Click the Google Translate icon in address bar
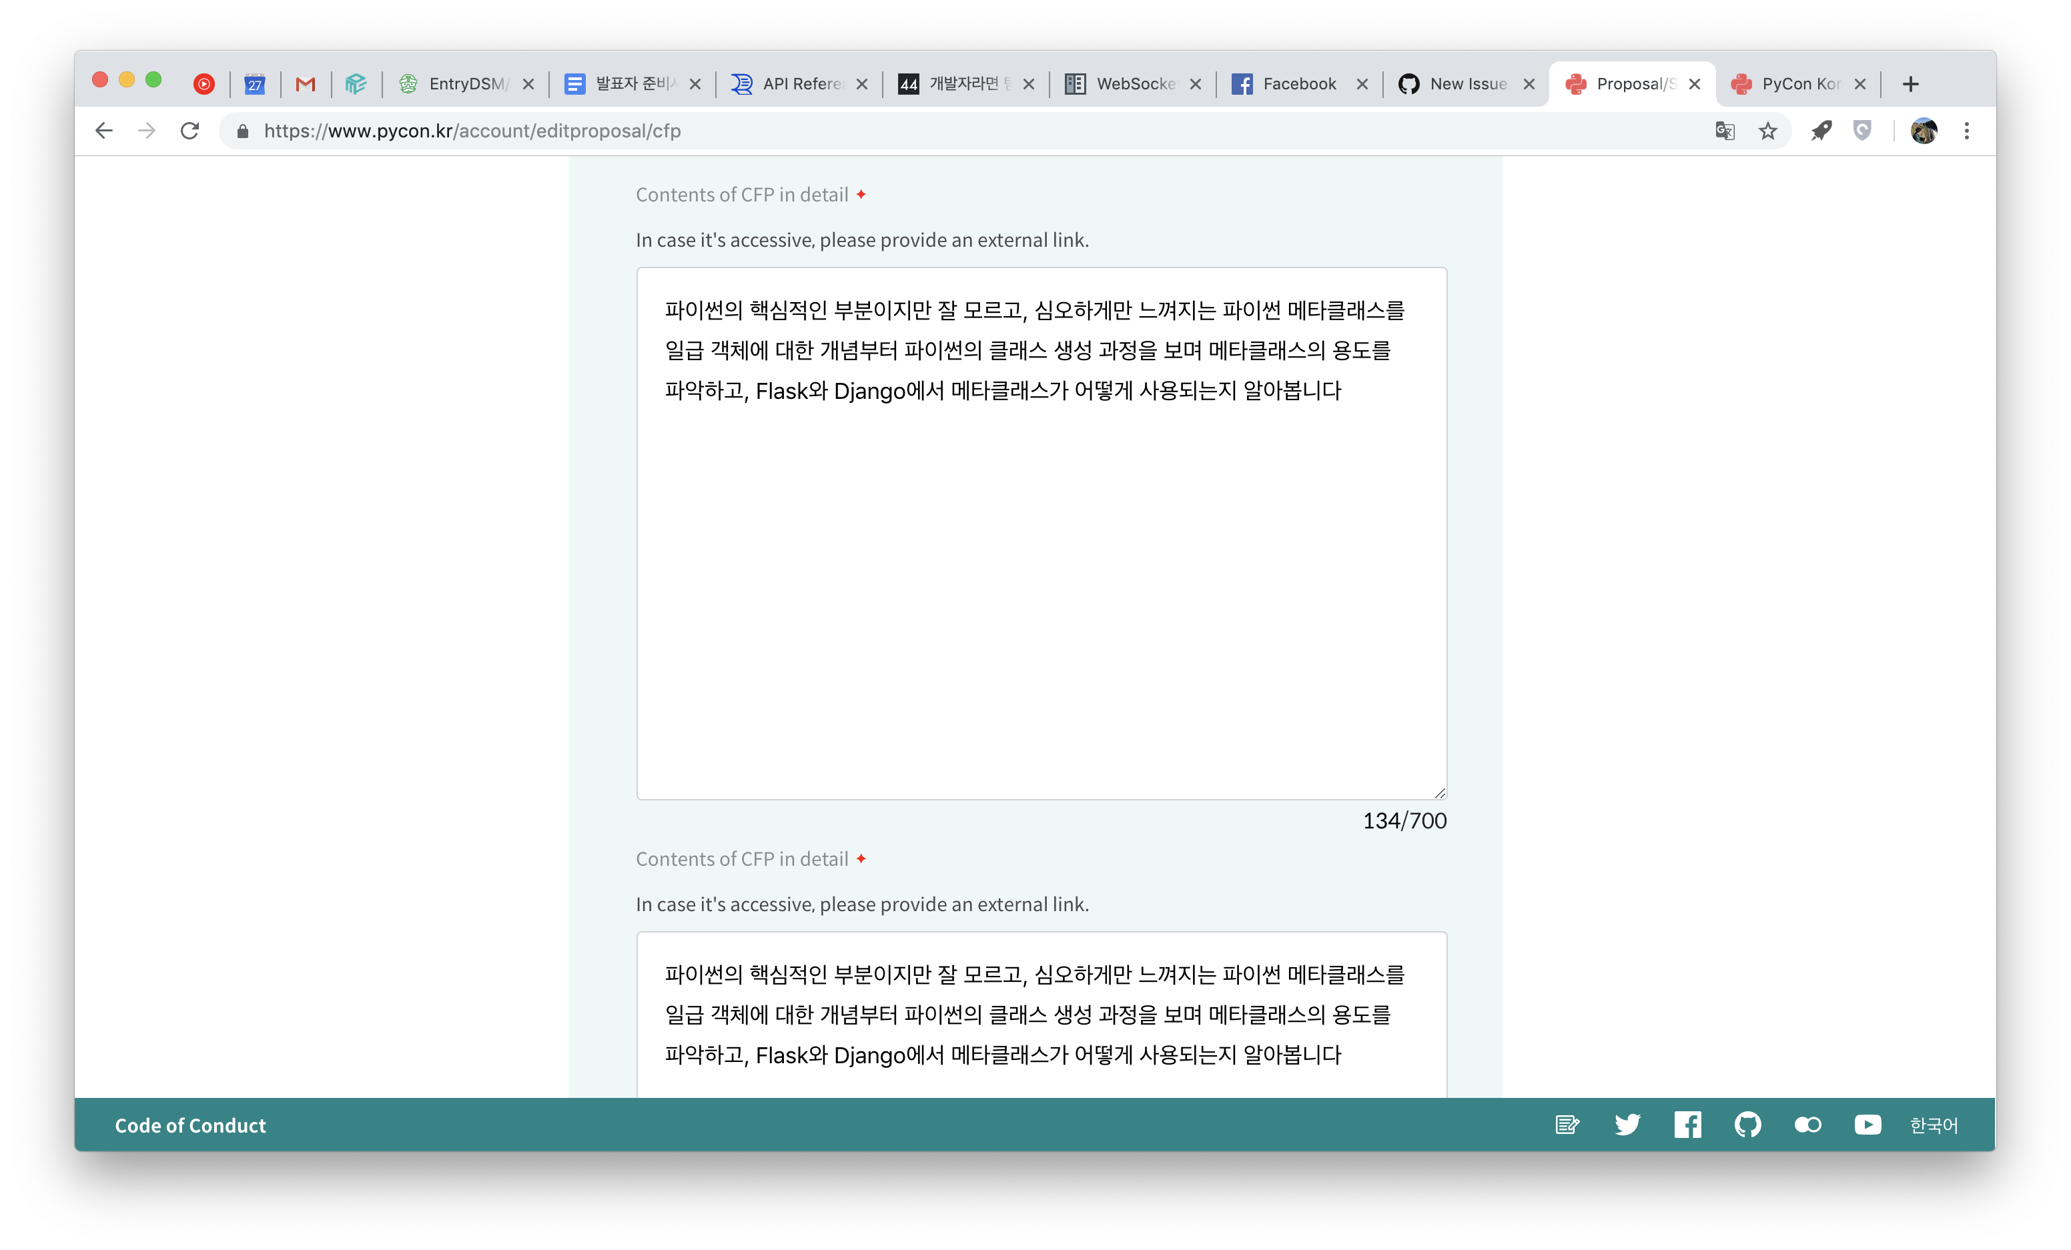This screenshot has width=2071, height=1250. click(1725, 131)
